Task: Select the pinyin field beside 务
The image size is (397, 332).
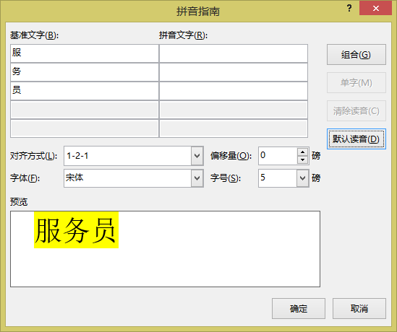Action: coord(234,72)
